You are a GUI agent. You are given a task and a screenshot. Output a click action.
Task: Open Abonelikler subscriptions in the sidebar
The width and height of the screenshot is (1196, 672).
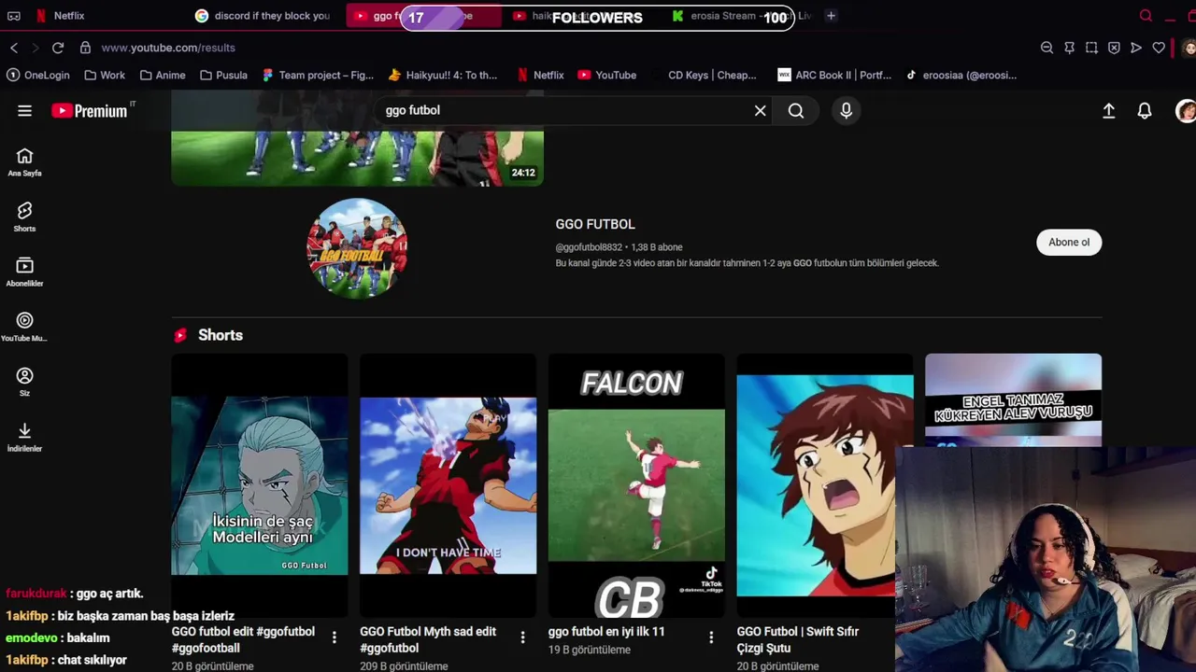click(24, 272)
